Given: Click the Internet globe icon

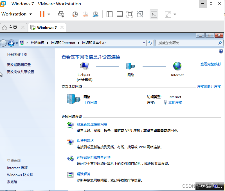Looking at the screenshot, I should click(177, 66).
